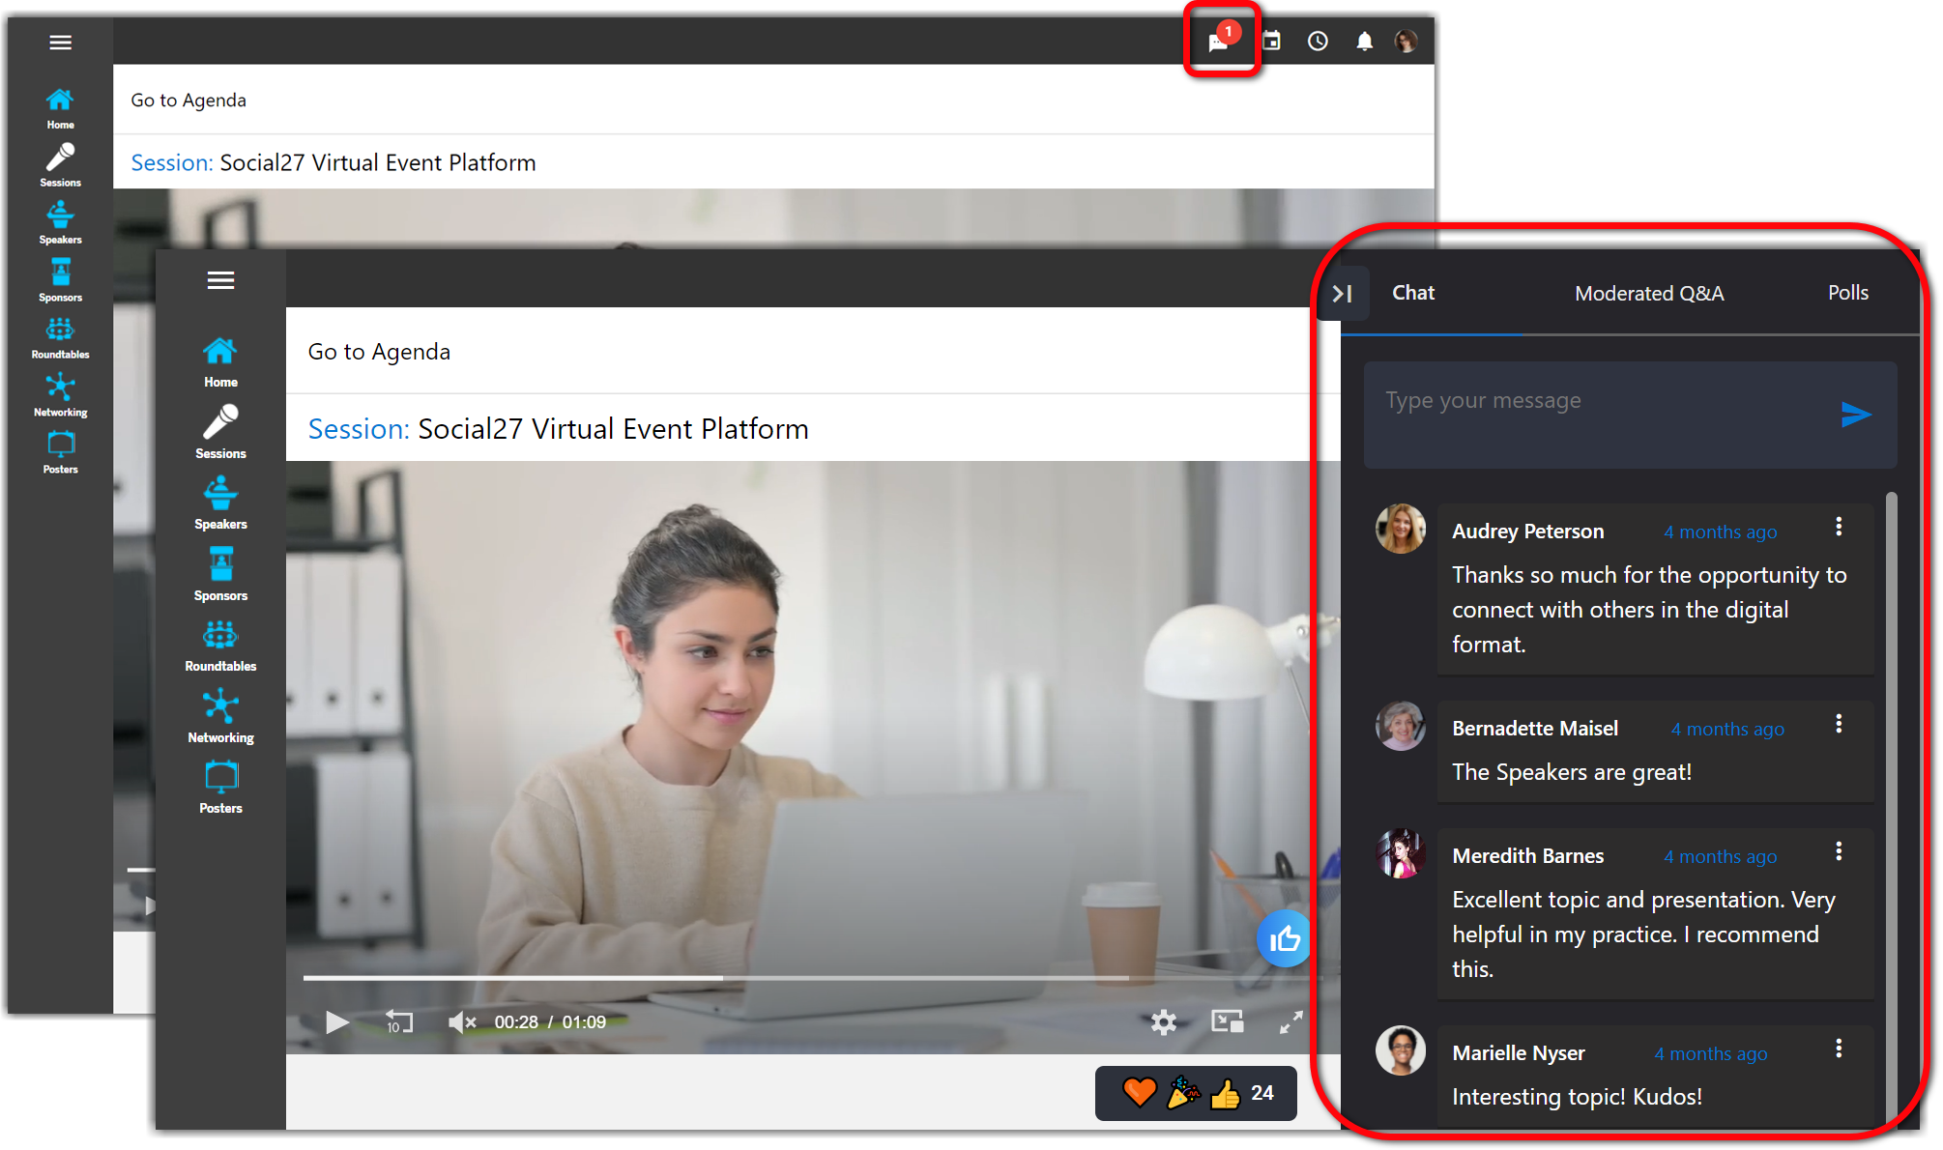Click the notifications bell icon
1943x1150 pixels.
point(1364,42)
